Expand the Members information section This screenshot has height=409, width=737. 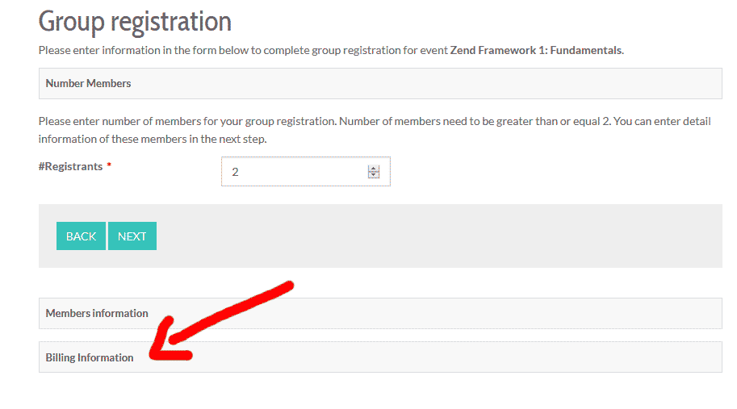[379, 313]
